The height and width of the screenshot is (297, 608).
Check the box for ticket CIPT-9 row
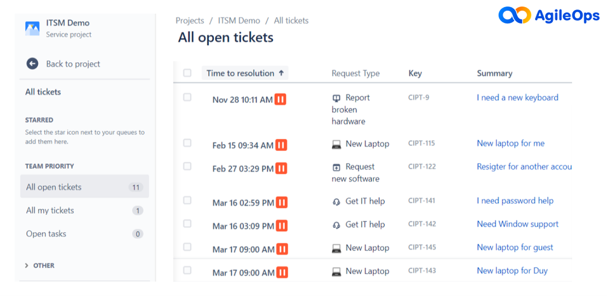point(187,97)
